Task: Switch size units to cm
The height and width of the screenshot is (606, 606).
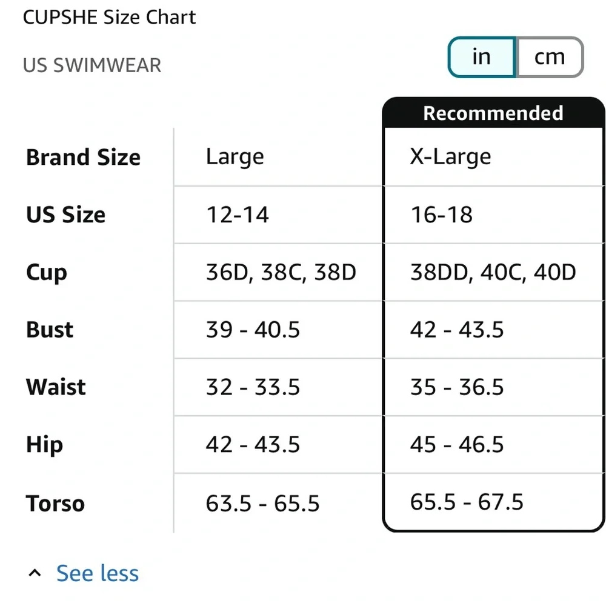Action: click(x=550, y=57)
